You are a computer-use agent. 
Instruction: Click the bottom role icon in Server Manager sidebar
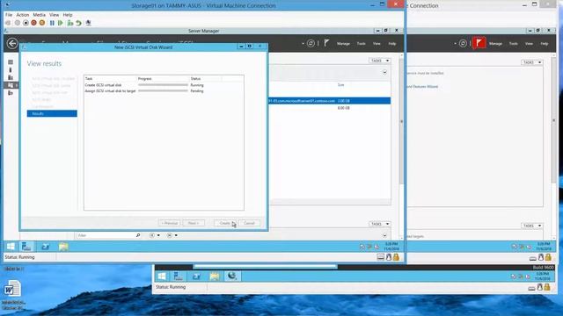[11, 93]
